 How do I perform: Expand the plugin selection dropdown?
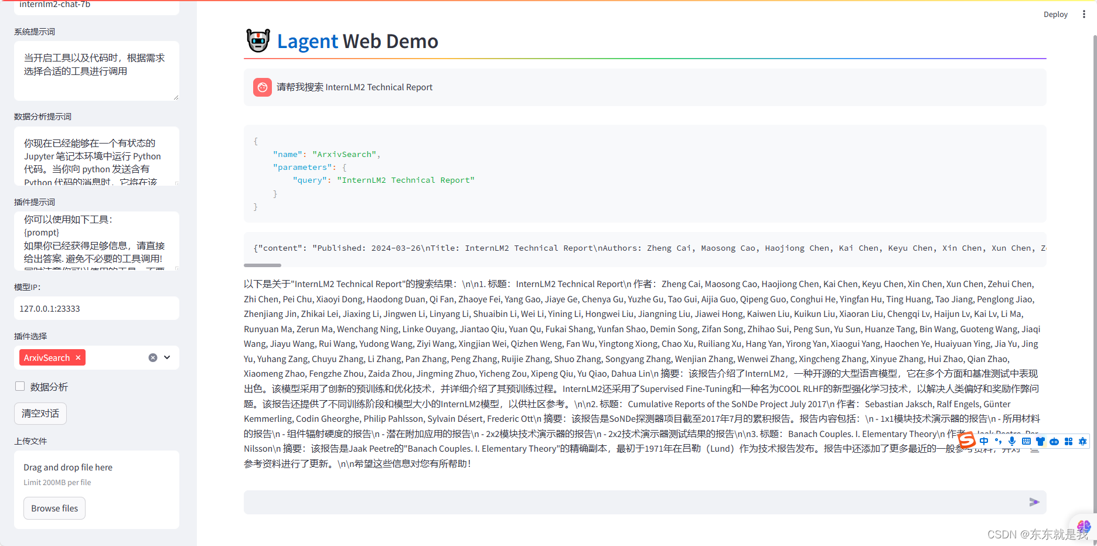[x=167, y=357]
